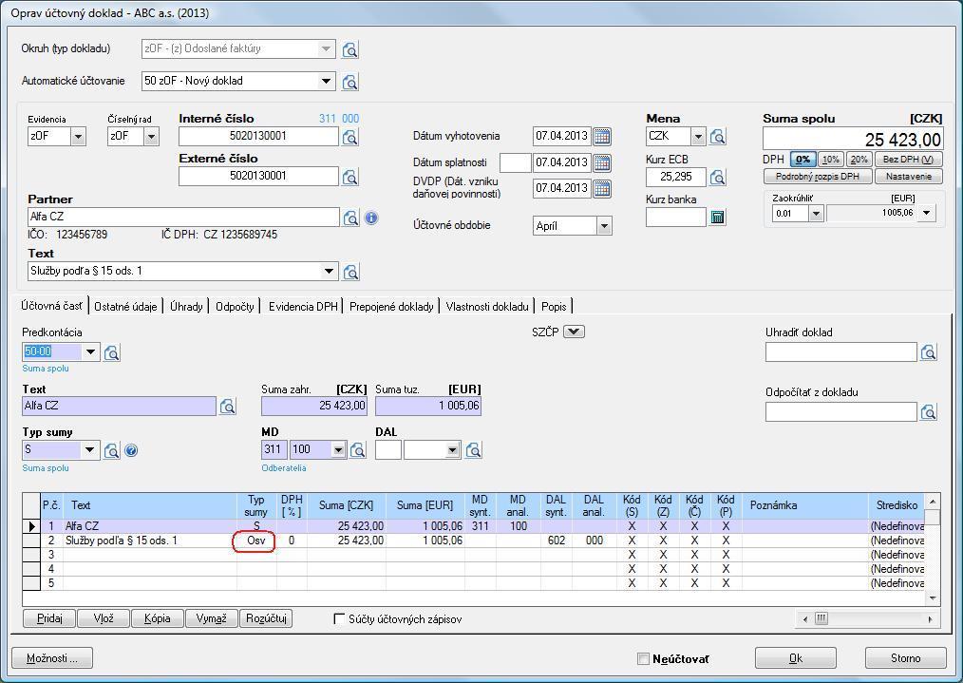Open lookup icon beside Interné číslo field

[350, 137]
